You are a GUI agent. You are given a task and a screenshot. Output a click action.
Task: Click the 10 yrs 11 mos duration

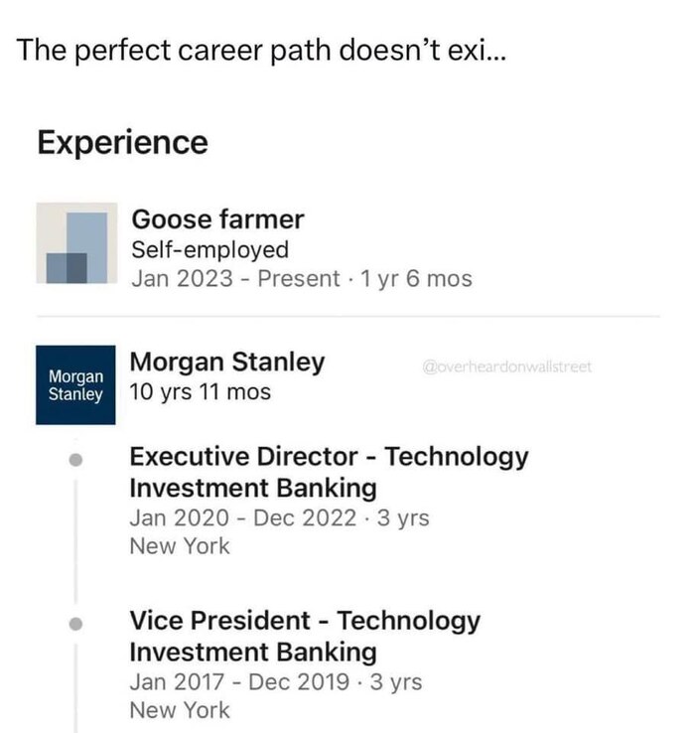201,392
